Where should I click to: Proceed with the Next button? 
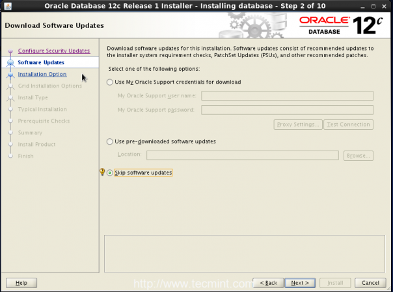[x=300, y=283]
